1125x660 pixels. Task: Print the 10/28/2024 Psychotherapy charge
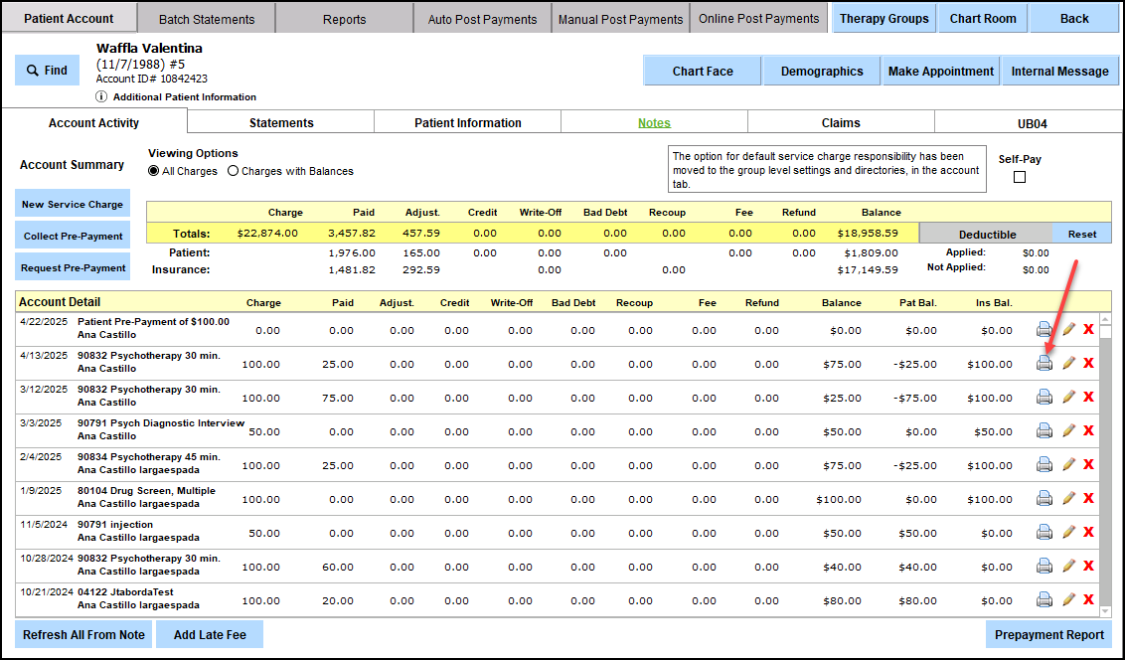pyautogui.click(x=1045, y=566)
